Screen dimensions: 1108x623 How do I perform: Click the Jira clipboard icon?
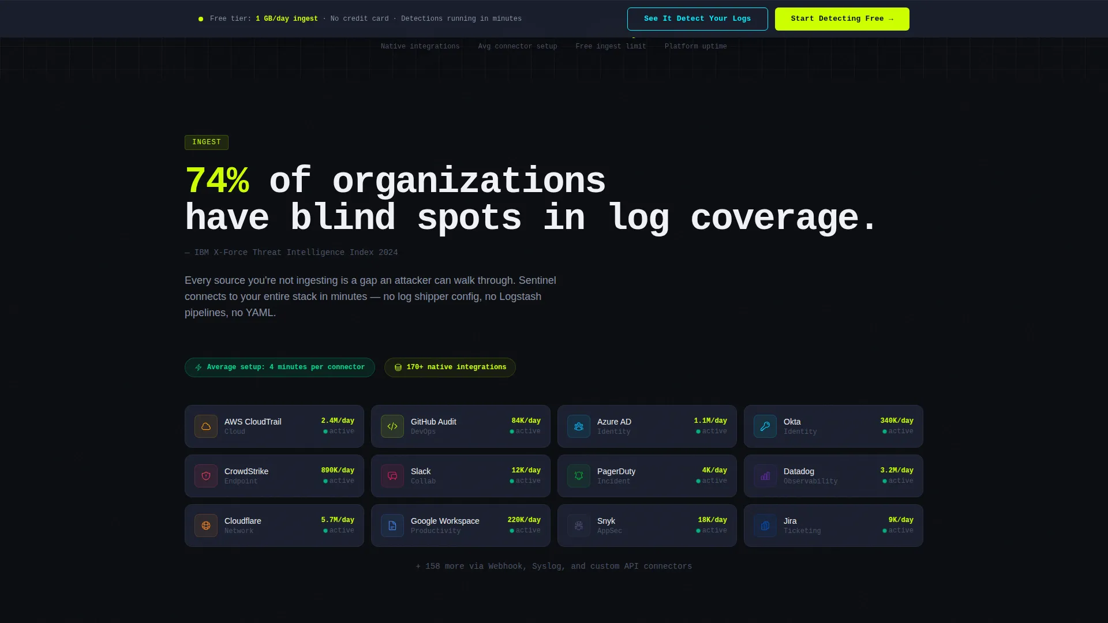(x=765, y=526)
